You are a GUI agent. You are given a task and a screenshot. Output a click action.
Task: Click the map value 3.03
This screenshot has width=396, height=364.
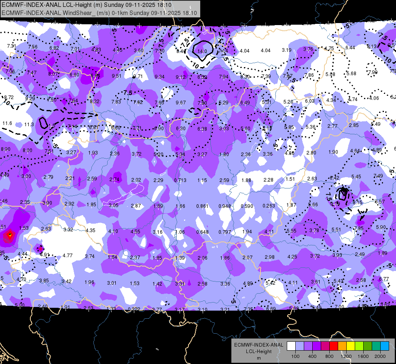pyautogui.click(x=224, y=128)
